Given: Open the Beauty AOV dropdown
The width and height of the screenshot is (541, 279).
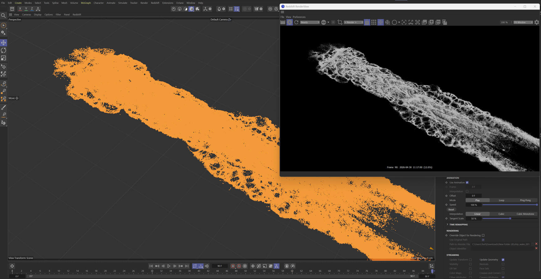Looking at the screenshot, I should tap(310, 22).
